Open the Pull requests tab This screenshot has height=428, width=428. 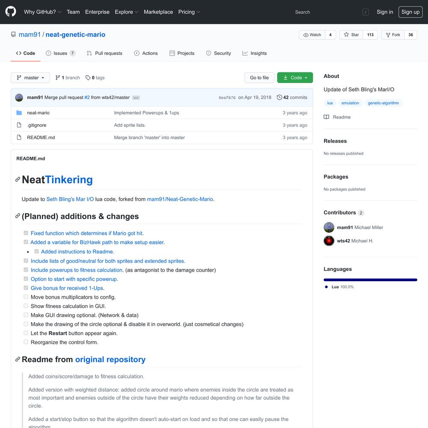pyautogui.click(x=104, y=53)
